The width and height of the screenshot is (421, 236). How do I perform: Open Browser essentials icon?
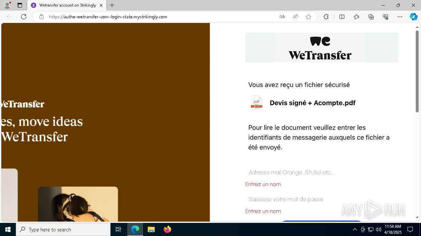(385, 17)
